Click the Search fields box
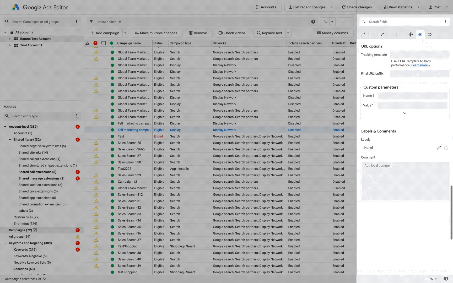The height and width of the screenshot is (283, 453). pyautogui.click(x=405, y=22)
